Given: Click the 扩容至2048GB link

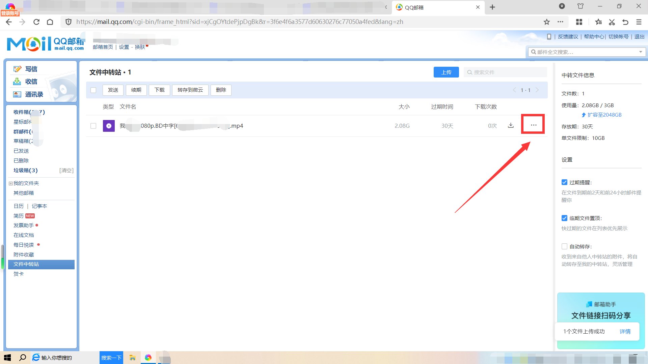Looking at the screenshot, I should pyautogui.click(x=604, y=115).
